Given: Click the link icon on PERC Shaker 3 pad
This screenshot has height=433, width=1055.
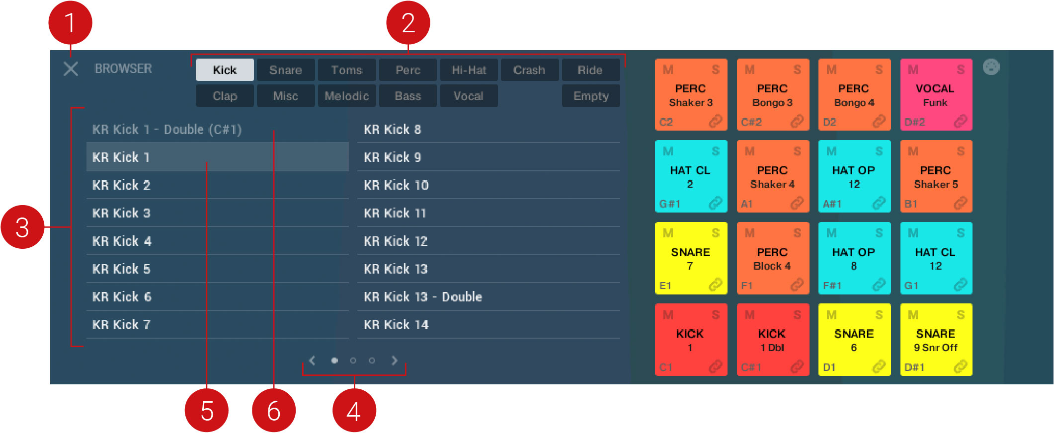Looking at the screenshot, I should pos(716,121).
